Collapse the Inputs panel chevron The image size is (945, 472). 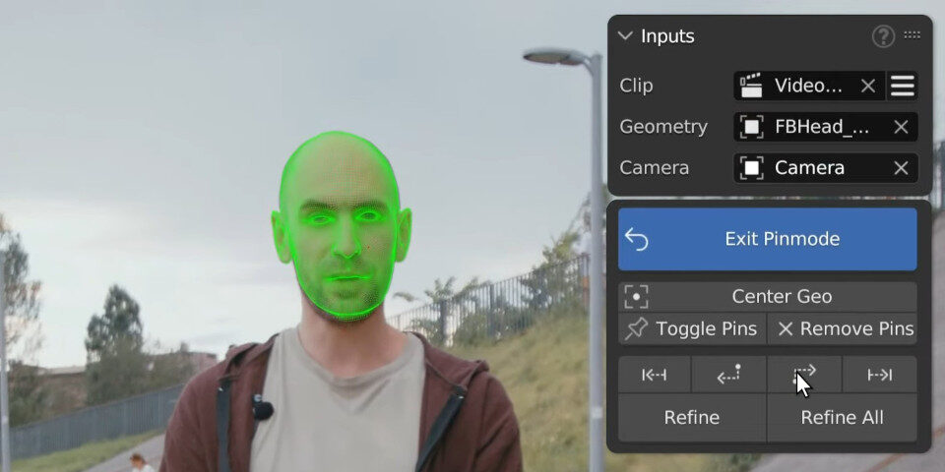(626, 36)
